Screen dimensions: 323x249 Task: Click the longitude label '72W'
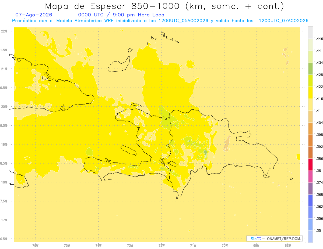click(x=161, y=245)
